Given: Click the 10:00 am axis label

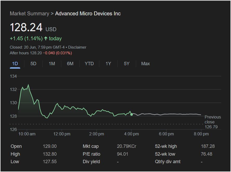Looking at the screenshot, I should pos(27,134).
